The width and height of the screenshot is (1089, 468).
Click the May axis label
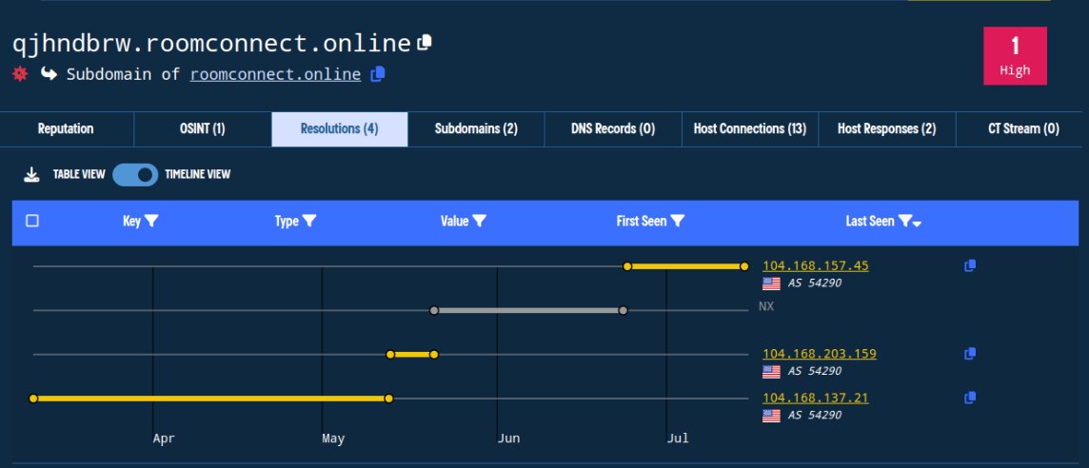pyautogui.click(x=333, y=439)
